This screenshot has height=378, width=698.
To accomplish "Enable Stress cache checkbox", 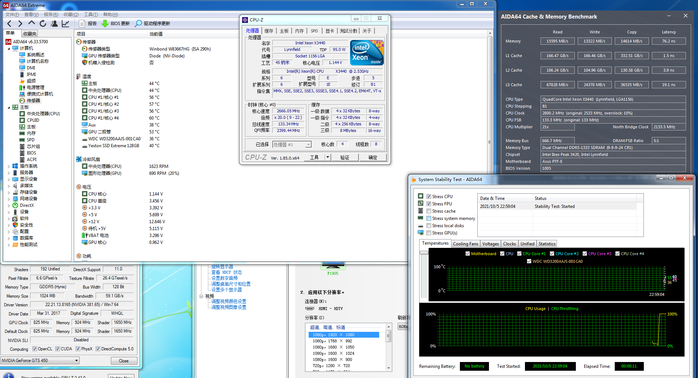I will coord(429,211).
